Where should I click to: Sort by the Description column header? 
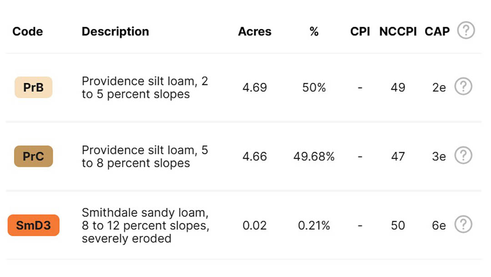(x=115, y=32)
